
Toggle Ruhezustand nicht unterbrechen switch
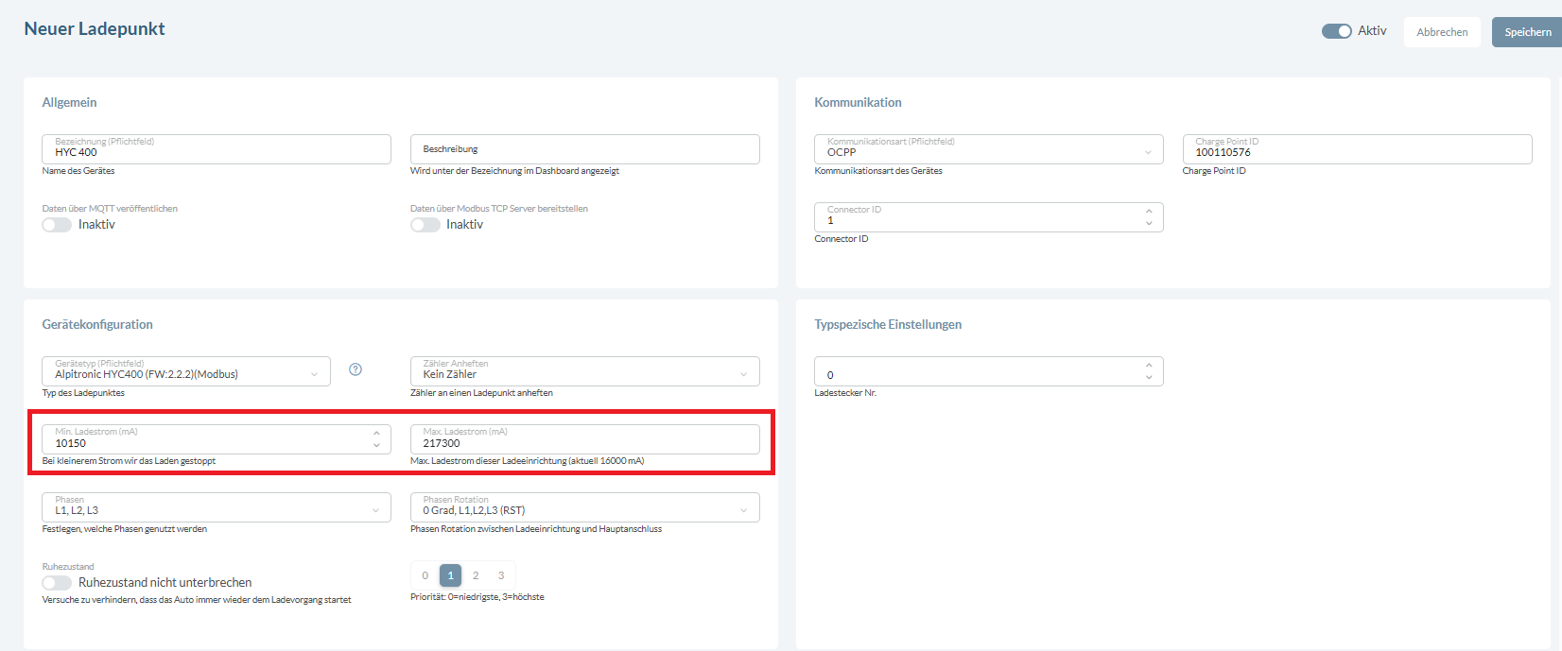(x=57, y=583)
